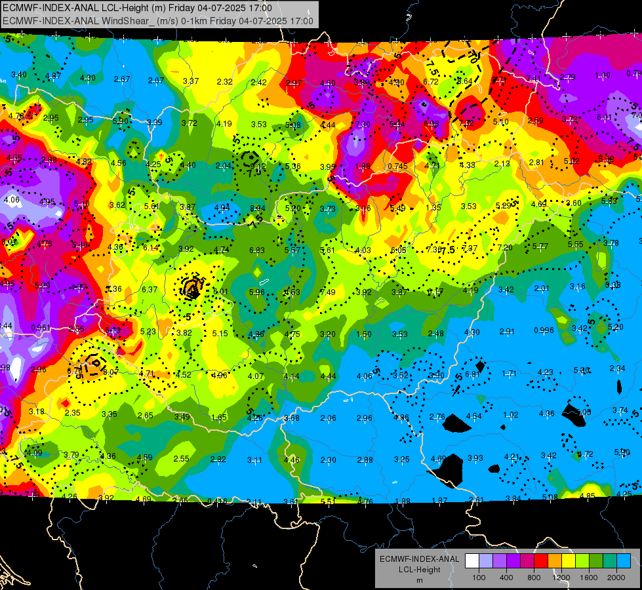Click the wind shear value 1.02
This screenshot has height=590, width=642.
[511, 415]
